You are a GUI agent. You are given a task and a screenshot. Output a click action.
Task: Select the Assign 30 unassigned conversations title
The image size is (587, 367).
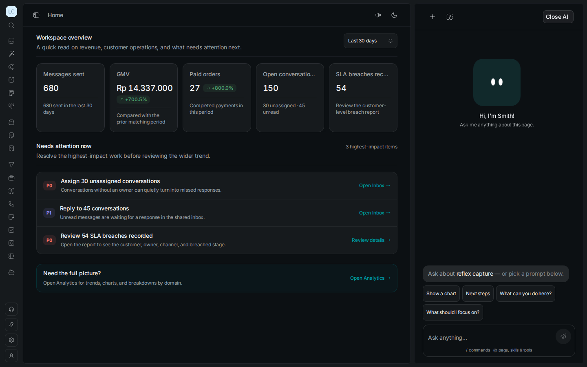[x=110, y=181]
